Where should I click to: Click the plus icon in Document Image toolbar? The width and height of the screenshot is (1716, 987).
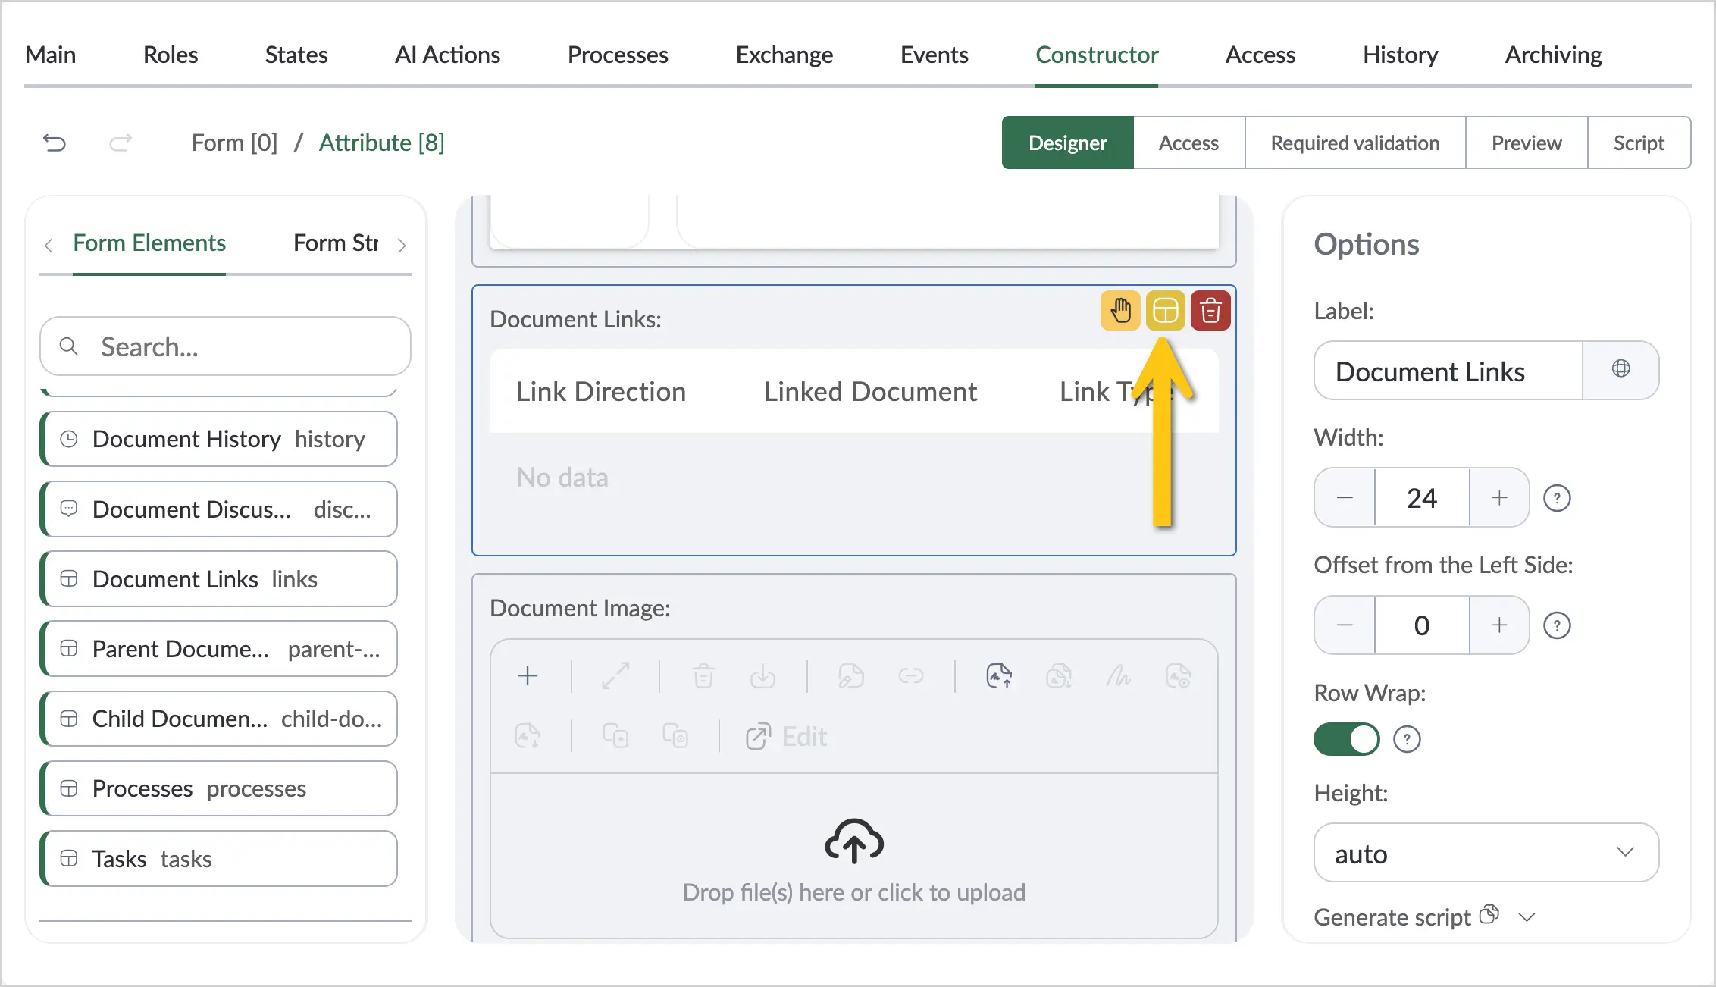point(528,675)
